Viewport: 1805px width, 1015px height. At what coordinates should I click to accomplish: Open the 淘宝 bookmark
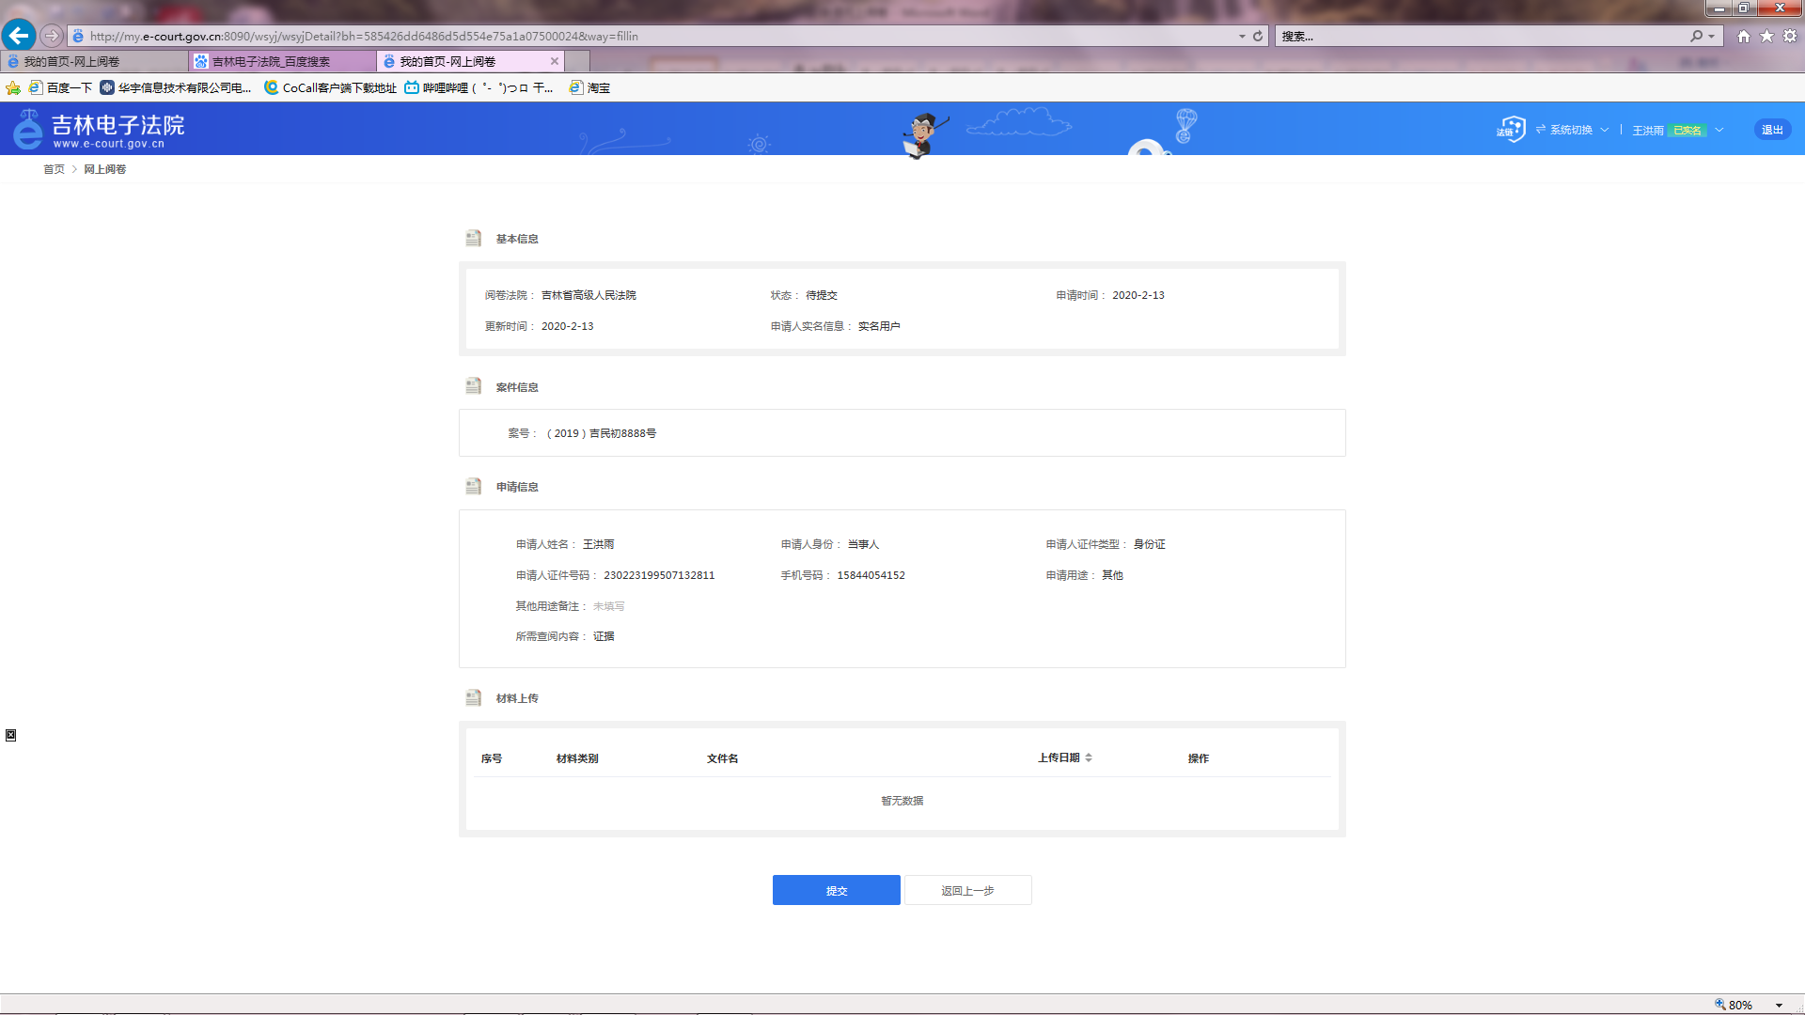(589, 87)
